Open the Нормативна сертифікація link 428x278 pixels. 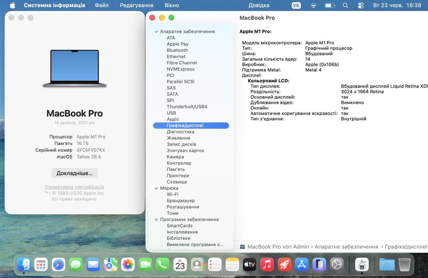(74, 187)
